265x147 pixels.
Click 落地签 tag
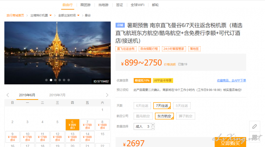pos(194,49)
